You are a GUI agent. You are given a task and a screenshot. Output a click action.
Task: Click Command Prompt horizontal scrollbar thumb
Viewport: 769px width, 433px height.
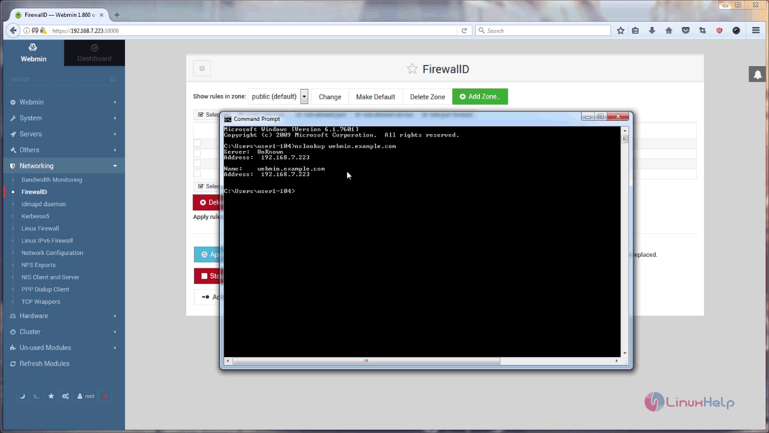366,361
